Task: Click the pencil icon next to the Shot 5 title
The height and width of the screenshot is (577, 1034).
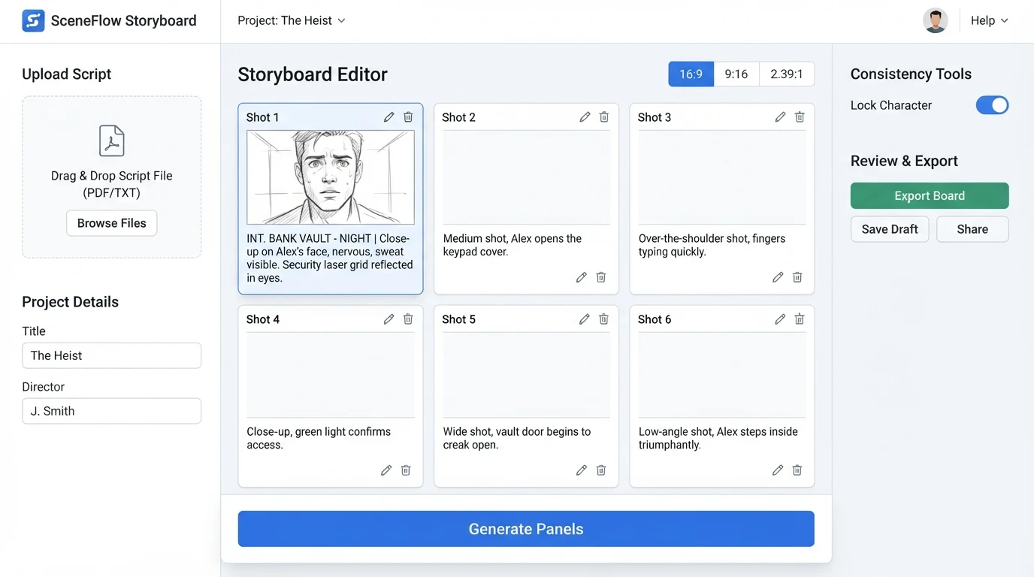Action: (585, 319)
